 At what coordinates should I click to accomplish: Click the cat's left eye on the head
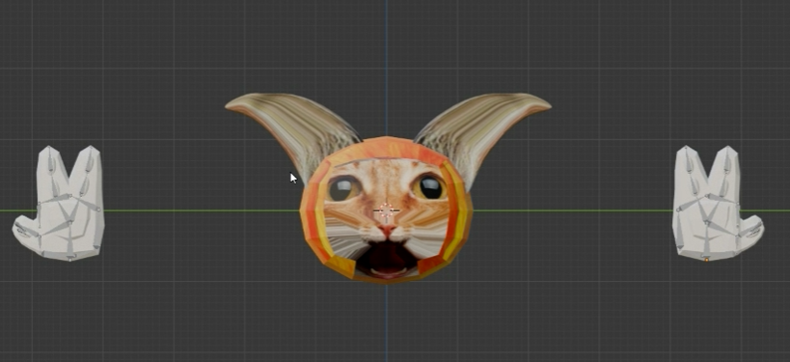click(343, 188)
